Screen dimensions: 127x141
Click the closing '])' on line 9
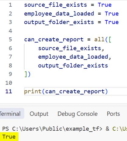(27, 74)
